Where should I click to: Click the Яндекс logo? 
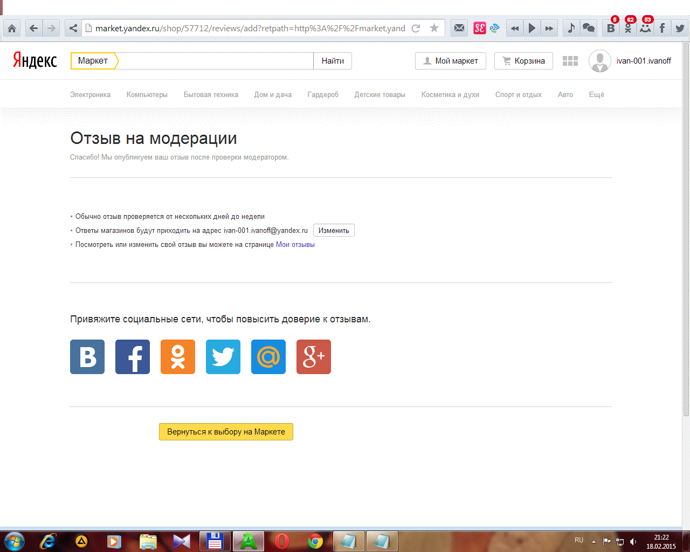click(35, 60)
